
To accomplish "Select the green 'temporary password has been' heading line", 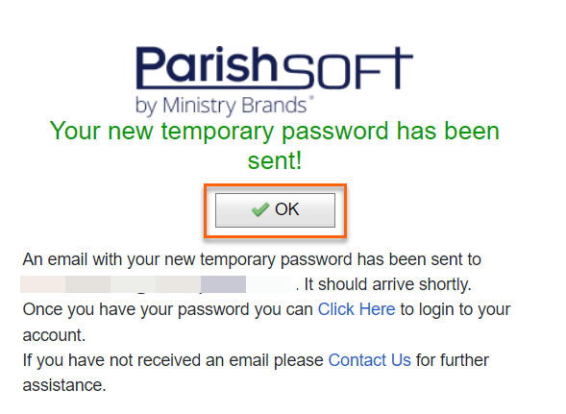I will click(x=274, y=131).
